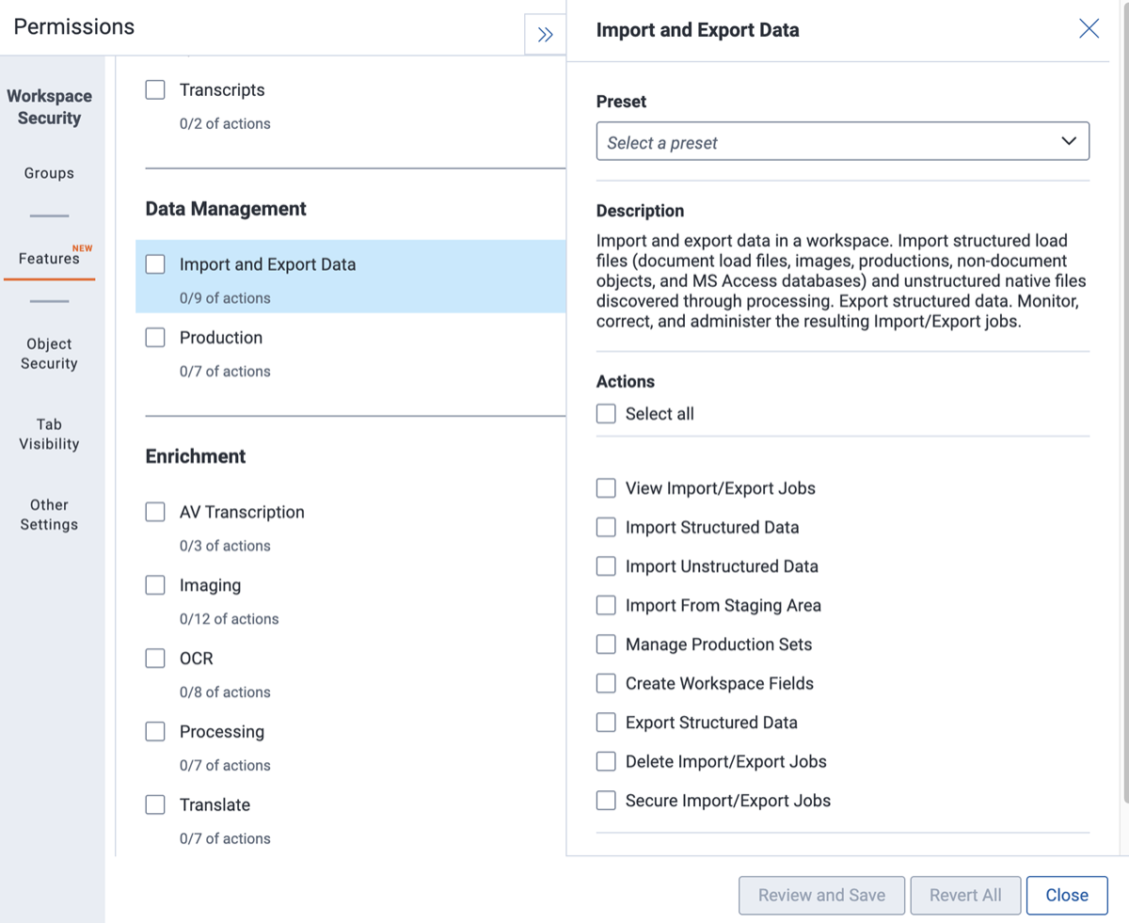Open Other Settings in the sidebar
Image resolution: width=1129 pixels, height=923 pixels.
49,515
